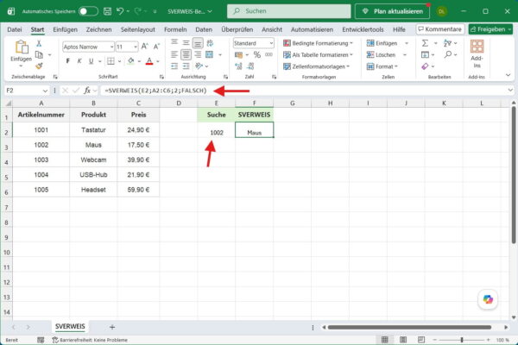The width and height of the screenshot is (518, 345).
Task: Click the F2 name box
Action: coord(27,90)
